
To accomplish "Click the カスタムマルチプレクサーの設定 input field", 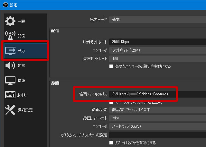I will coord(157,135).
